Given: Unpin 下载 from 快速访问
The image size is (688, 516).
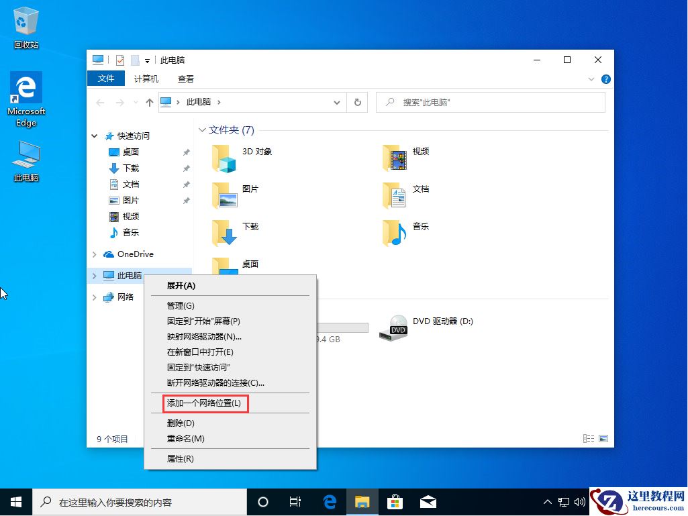Looking at the screenshot, I should 186,168.
